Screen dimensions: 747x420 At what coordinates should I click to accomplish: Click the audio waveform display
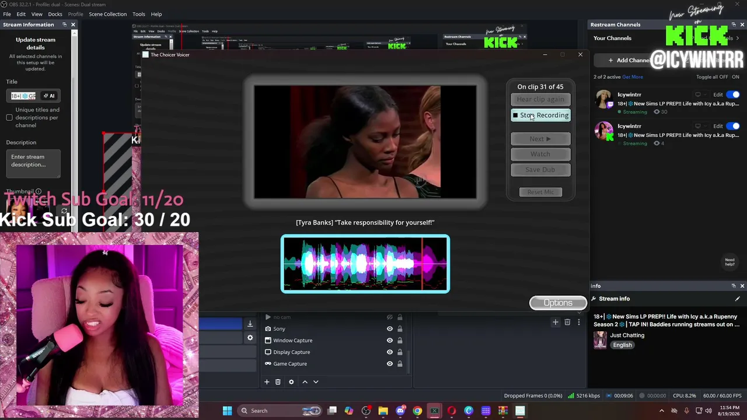365,264
